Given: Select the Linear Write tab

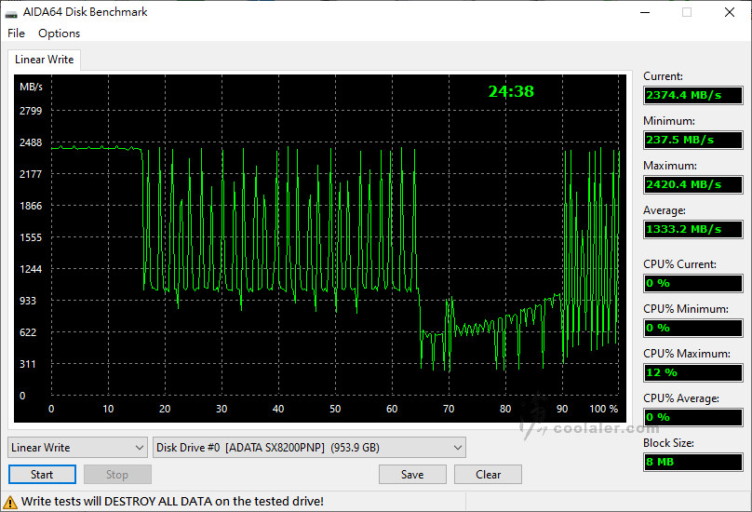Looking at the screenshot, I should point(44,60).
